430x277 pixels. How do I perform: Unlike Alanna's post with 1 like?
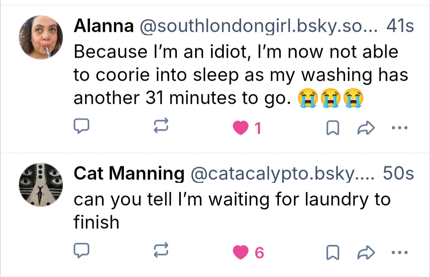240,128
